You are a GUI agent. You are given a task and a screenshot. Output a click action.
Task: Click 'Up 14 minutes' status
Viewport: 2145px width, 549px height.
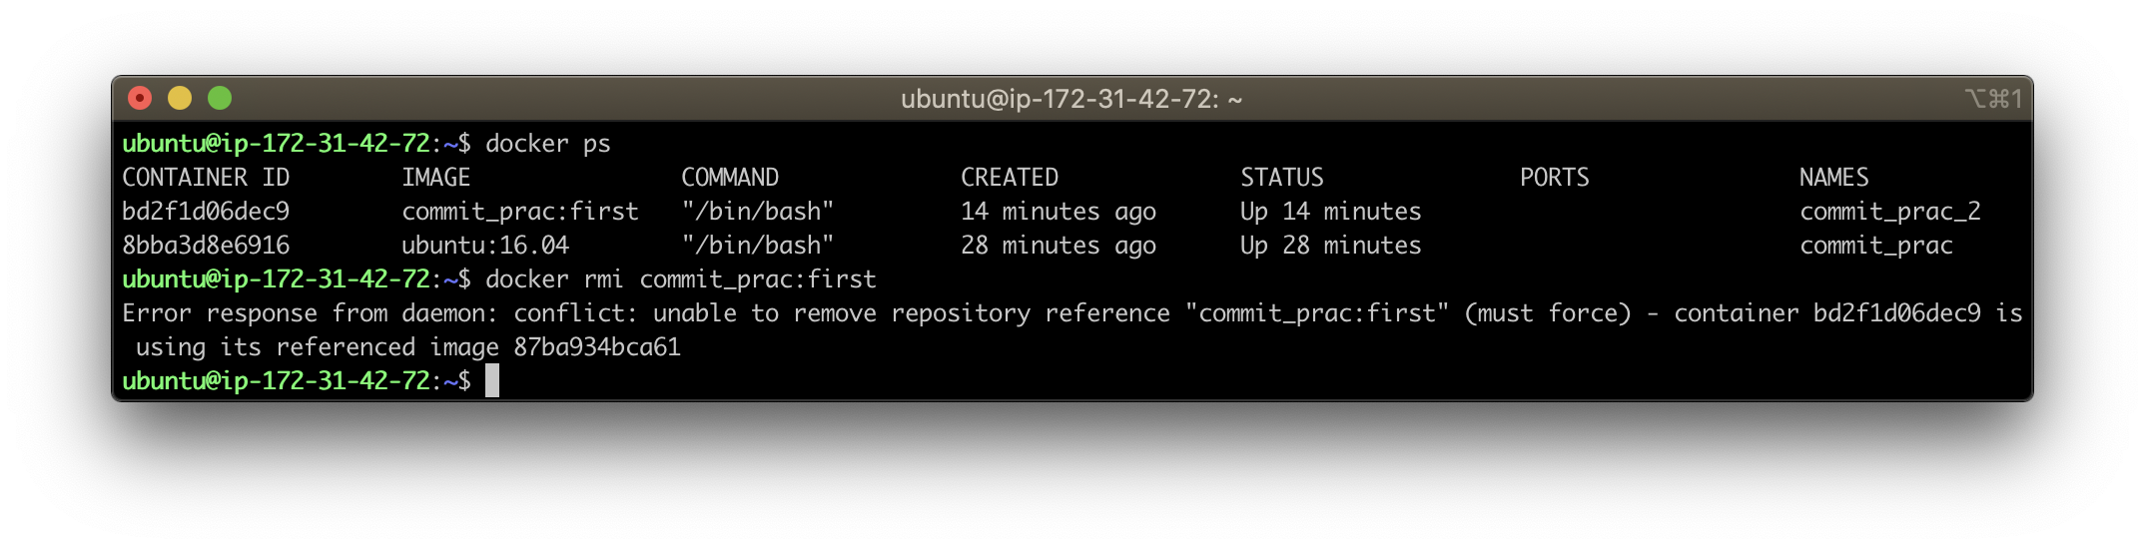[1331, 212]
